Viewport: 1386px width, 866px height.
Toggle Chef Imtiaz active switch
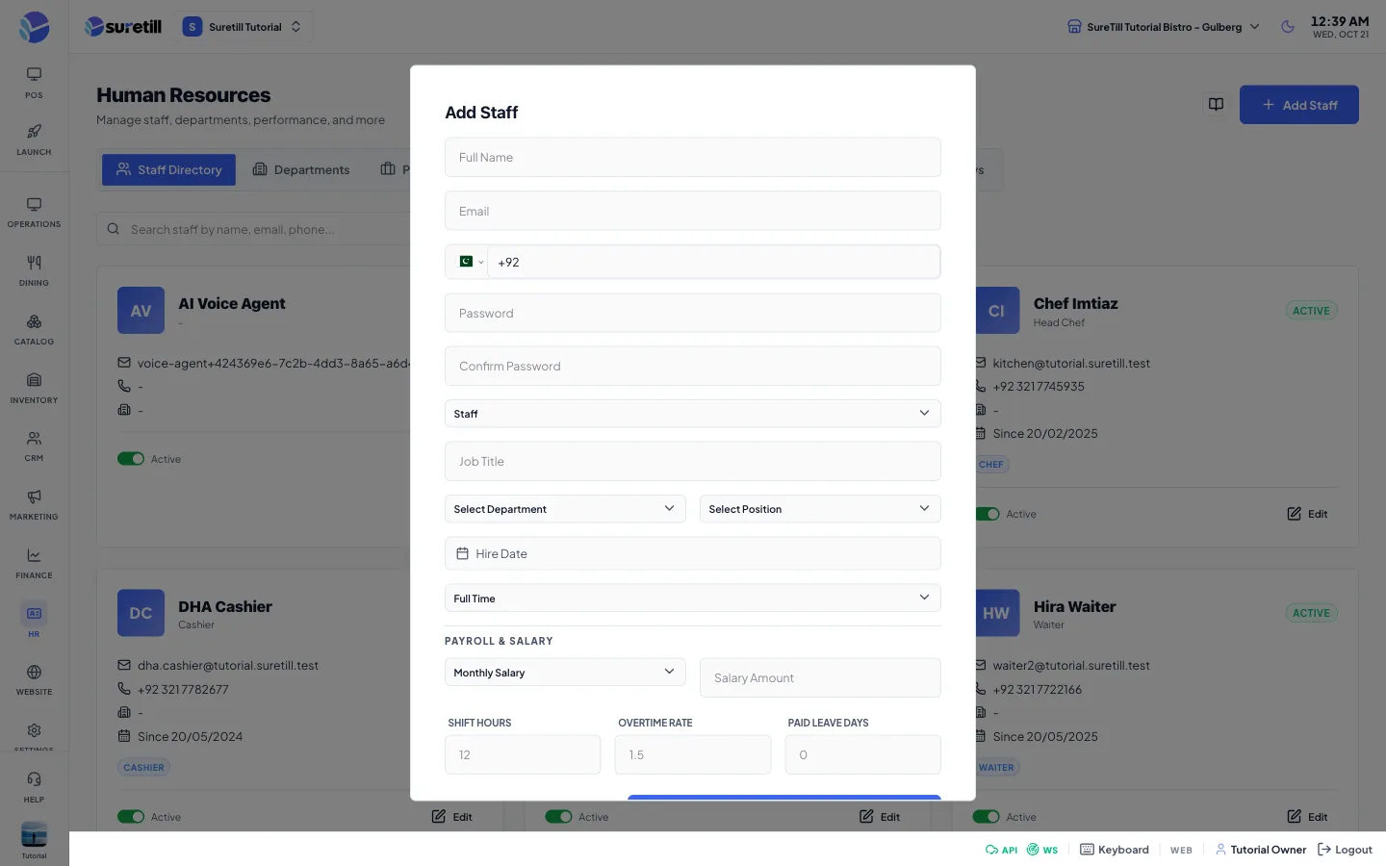988,514
